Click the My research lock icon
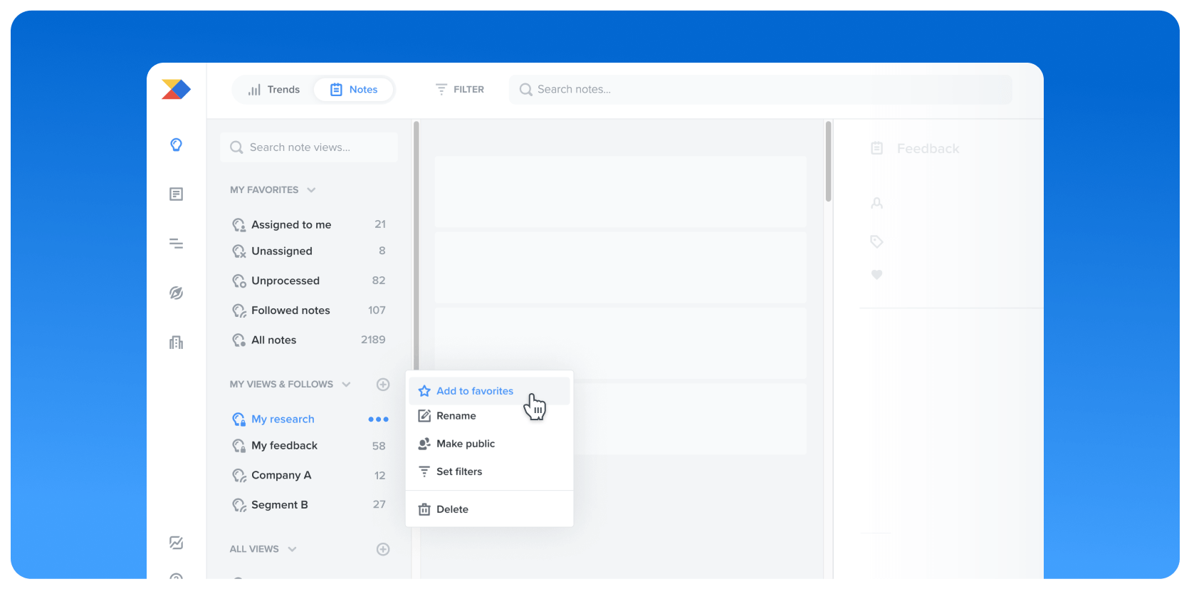 tap(239, 419)
